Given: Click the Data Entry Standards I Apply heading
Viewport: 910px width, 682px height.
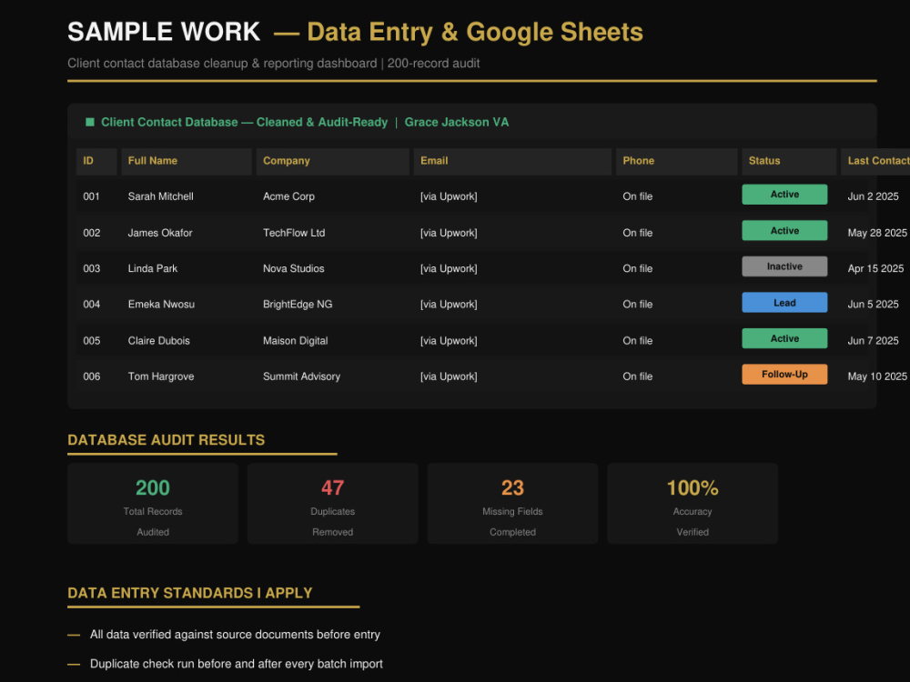Looking at the screenshot, I should tap(190, 593).
